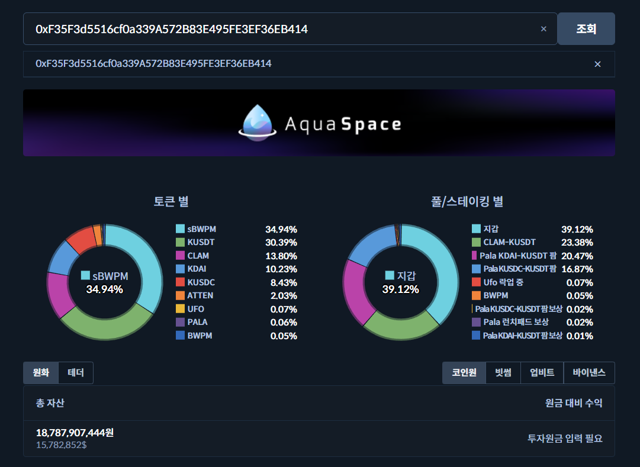This screenshot has width=640, height=467.
Task: Click KUSDC label in token legend
Action: click(201, 282)
